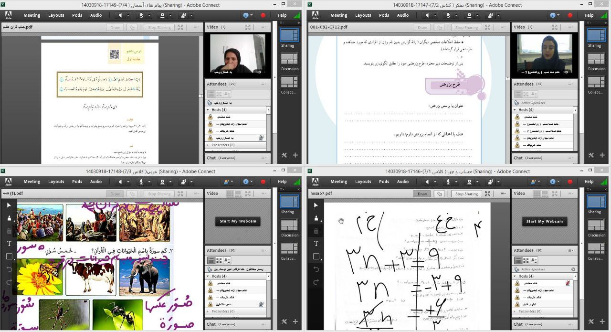Screen dimensions: 611x332
Task: Click red record button in top-left meeting window
Action: click(263, 15)
